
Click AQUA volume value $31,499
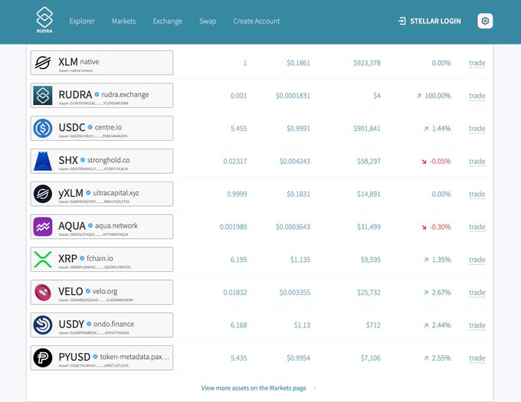[x=369, y=227]
